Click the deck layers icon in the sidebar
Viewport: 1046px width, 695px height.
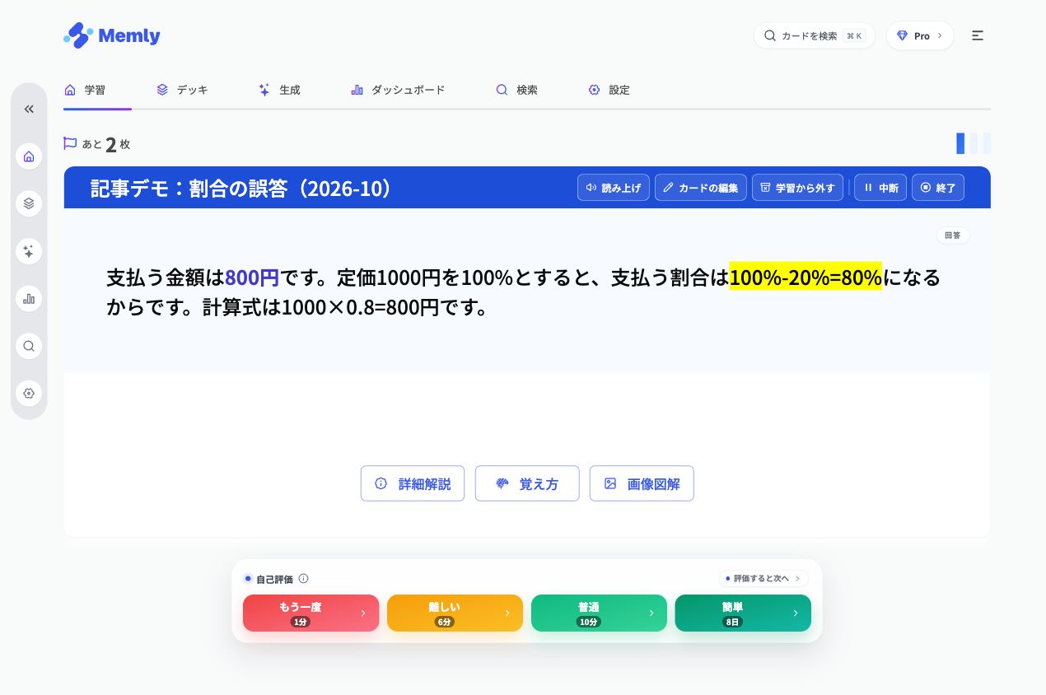click(29, 203)
